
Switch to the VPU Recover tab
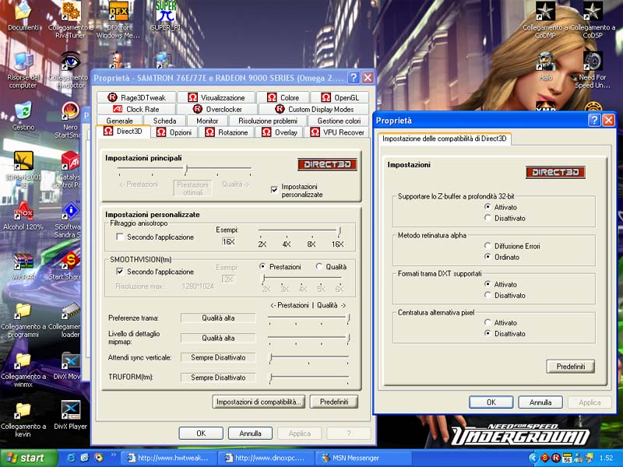point(337,132)
